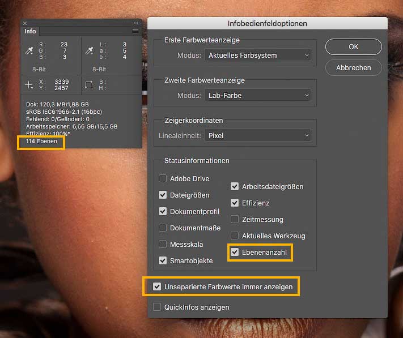Open the Info panel flyout menu

click(x=135, y=32)
